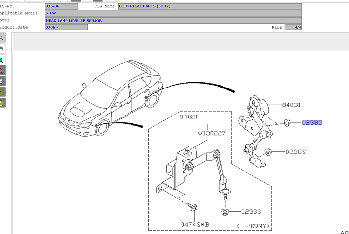The image size is (349, 234).
Task: Select the hand pan tool
Action: click(2, 49)
